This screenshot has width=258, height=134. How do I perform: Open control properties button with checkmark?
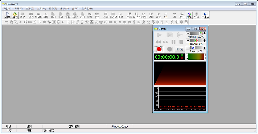(180, 49)
